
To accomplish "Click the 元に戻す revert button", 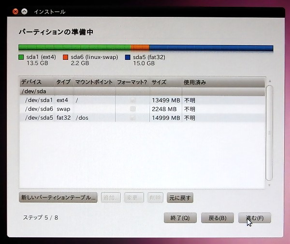I will tap(180, 198).
